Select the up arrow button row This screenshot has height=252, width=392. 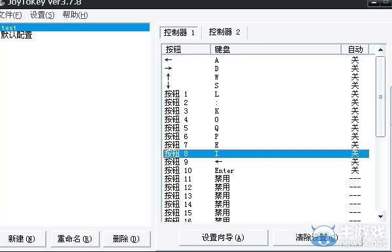tap(267, 77)
